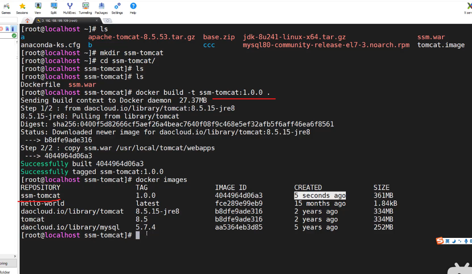Activate the MultiExec mode icon
The image size is (472, 274).
(70, 7)
